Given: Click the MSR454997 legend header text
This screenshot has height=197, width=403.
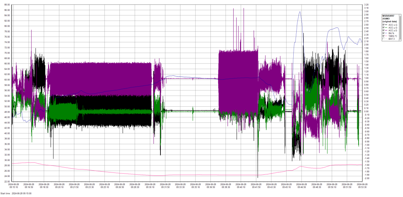Looking at the screenshot, I should coord(388,16).
